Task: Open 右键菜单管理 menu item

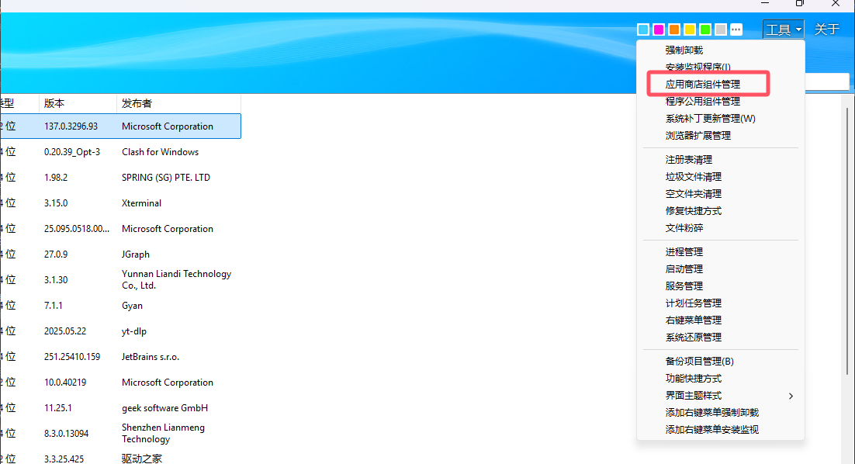Action: (x=720, y=320)
